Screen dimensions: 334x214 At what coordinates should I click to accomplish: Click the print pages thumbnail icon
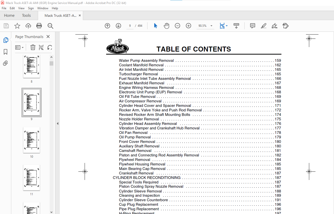tap(41, 47)
